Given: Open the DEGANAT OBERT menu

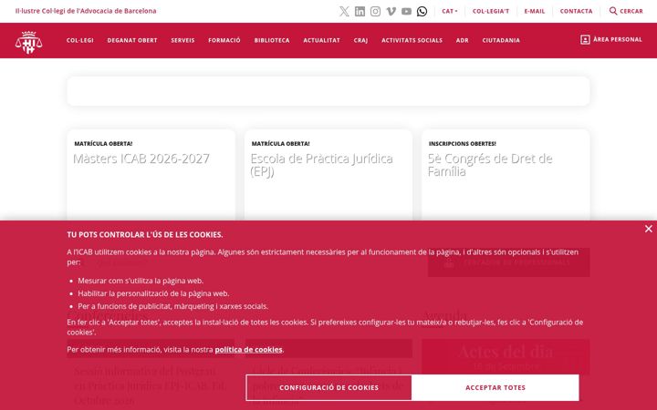Looking at the screenshot, I should 132,40.
